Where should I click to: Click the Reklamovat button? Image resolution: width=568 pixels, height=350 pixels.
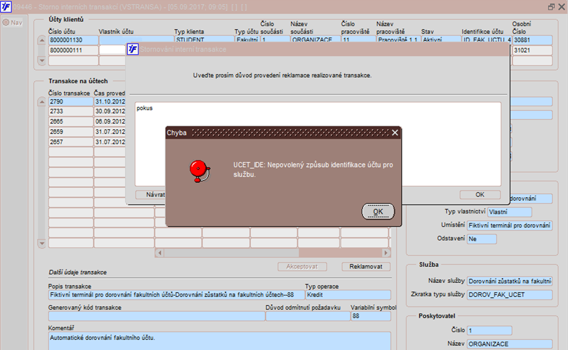366,266
